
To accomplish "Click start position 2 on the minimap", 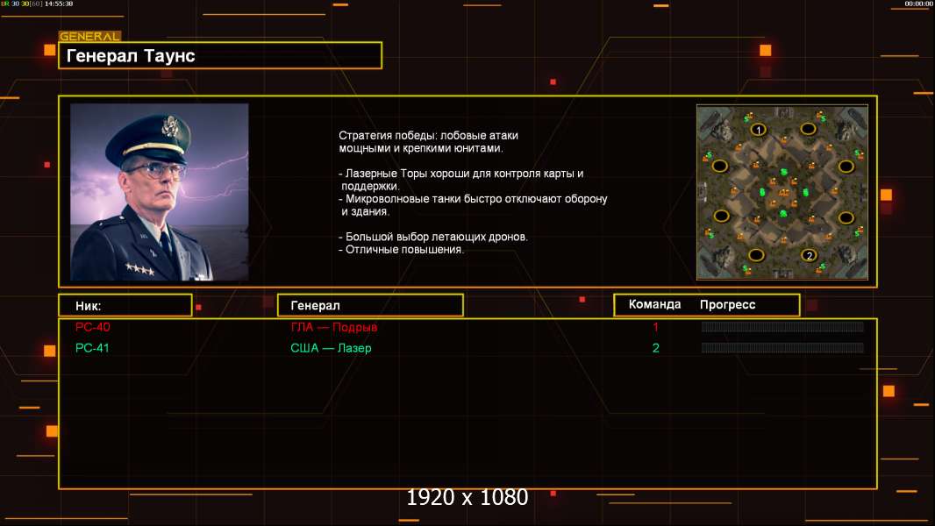I will coord(809,256).
